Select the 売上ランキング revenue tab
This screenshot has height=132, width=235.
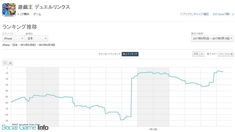pos(130,54)
